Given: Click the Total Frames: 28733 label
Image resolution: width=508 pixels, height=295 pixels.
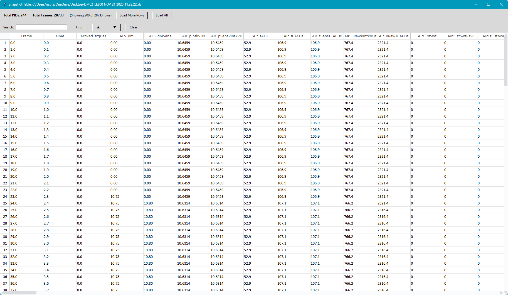Looking at the screenshot, I should (48, 15).
